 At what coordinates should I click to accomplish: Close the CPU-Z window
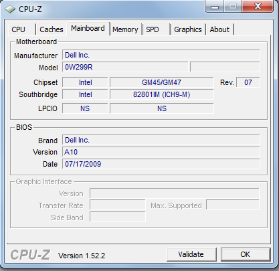click(258, 6)
